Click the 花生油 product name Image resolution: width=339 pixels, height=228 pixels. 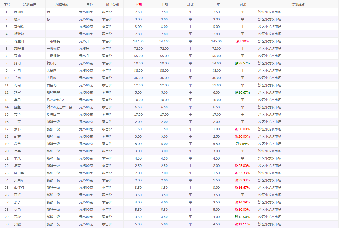point(19,41)
